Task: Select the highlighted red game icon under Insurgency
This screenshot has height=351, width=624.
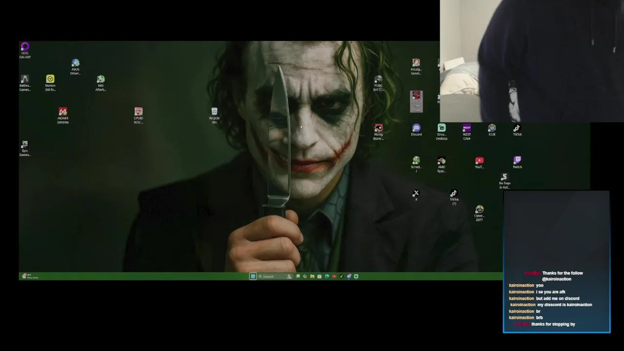Action: pyautogui.click(x=416, y=101)
